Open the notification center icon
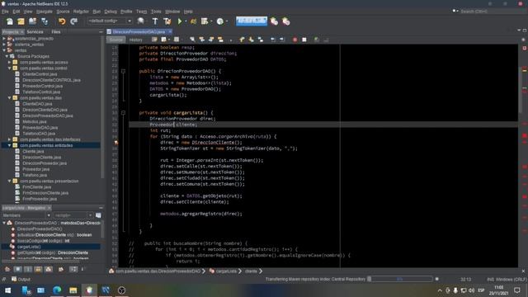528x297 pixels. pyautogui.click(x=517, y=290)
